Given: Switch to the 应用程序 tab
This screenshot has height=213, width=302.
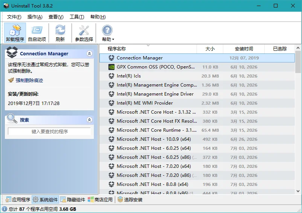Looking at the screenshot, I should point(18,200).
